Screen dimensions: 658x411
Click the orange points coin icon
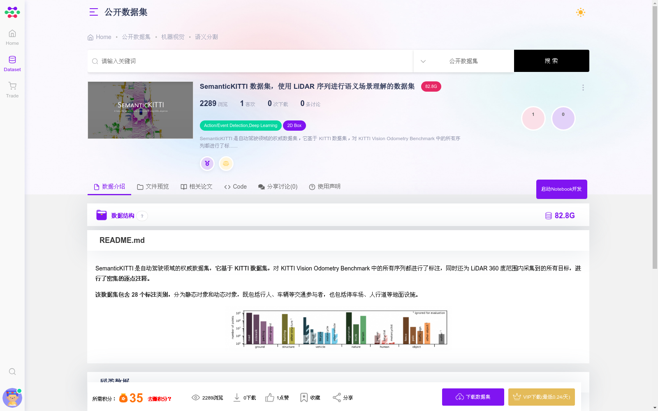point(123,398)
